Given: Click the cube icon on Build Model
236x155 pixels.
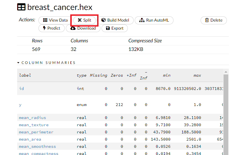Looking at the screenshot, I should pyautogui.click(x=103, y=20).
